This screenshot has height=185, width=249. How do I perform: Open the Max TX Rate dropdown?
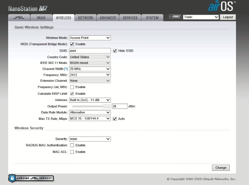[90, 119]
